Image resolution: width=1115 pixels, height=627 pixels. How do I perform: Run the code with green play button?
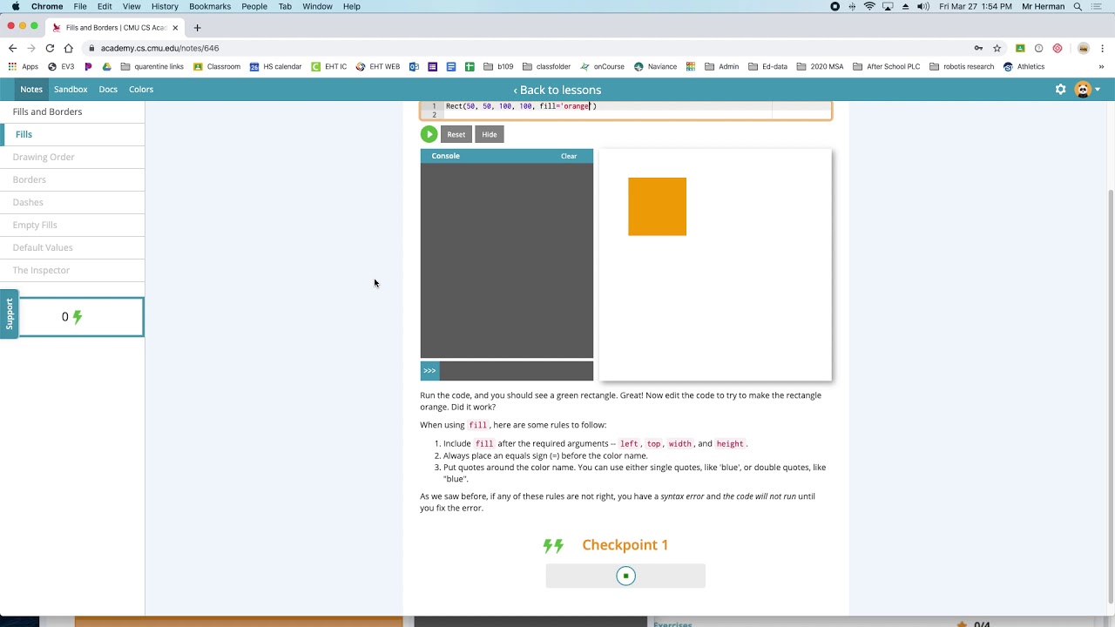(429, 134)
